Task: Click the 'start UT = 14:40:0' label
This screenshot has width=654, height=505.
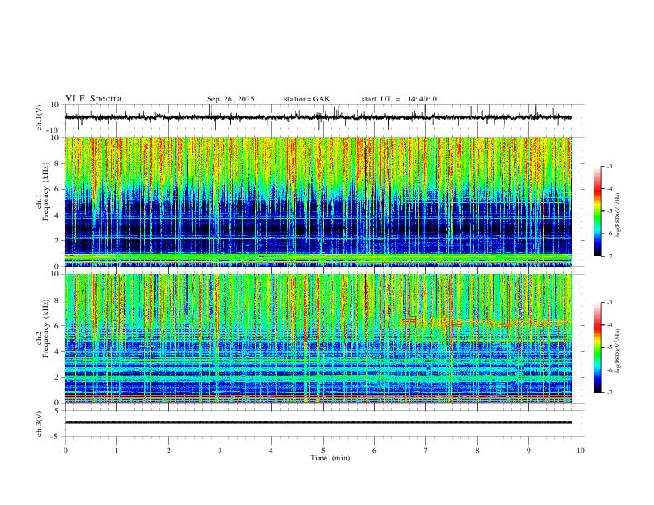Action: tap(399, 99)
